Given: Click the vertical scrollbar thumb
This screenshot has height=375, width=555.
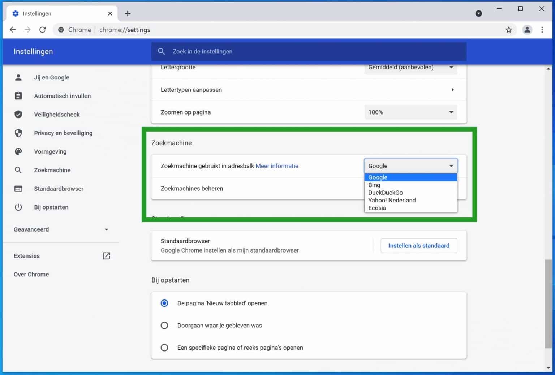Looking at the screenshot, I should tap(548, 303).
